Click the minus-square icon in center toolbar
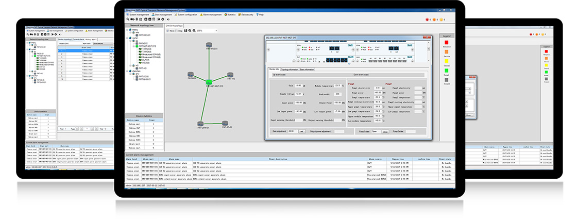Viewport: 577px width, 223px height. tap(150, 19)
